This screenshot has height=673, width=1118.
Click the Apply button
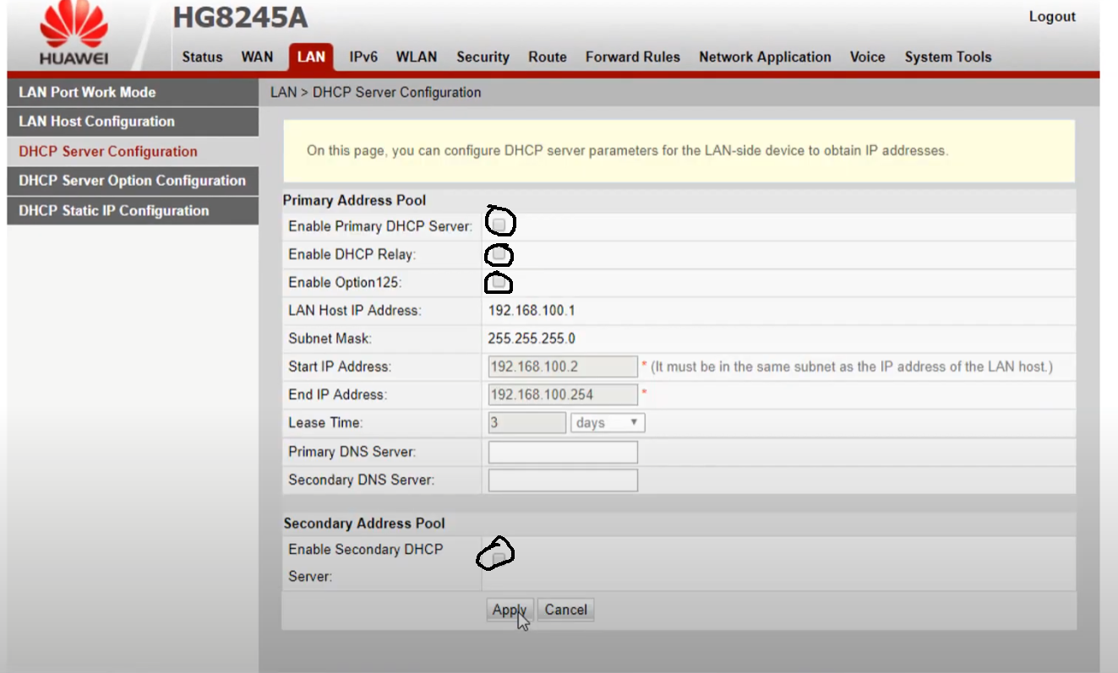click(510, 610)
